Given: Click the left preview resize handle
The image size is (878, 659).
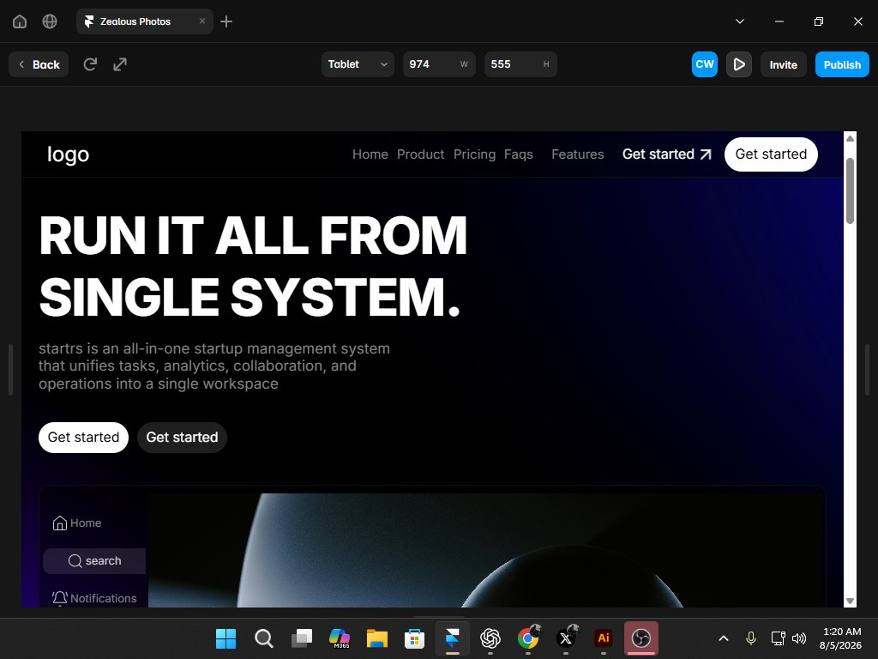Looking at the screenshot, I should tap(10, 370).
